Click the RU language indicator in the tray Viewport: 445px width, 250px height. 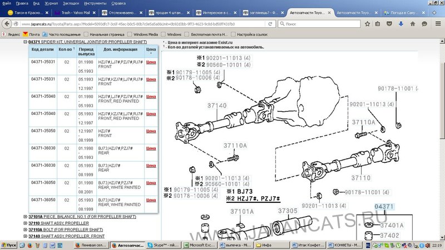click(368, 245)
